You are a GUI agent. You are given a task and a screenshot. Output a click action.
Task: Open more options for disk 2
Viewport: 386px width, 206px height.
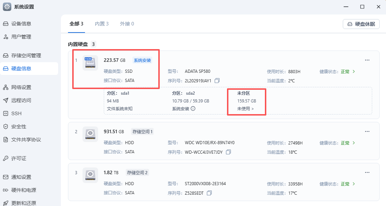[x=367, y=131]
